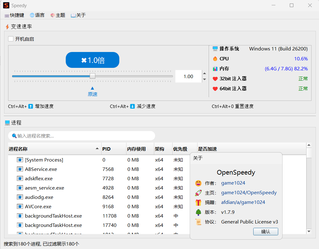Click the audiodg.exe process icon
The height and width of the screenshot is (249, 319).
pyautogui.click(x=20, y=197)
